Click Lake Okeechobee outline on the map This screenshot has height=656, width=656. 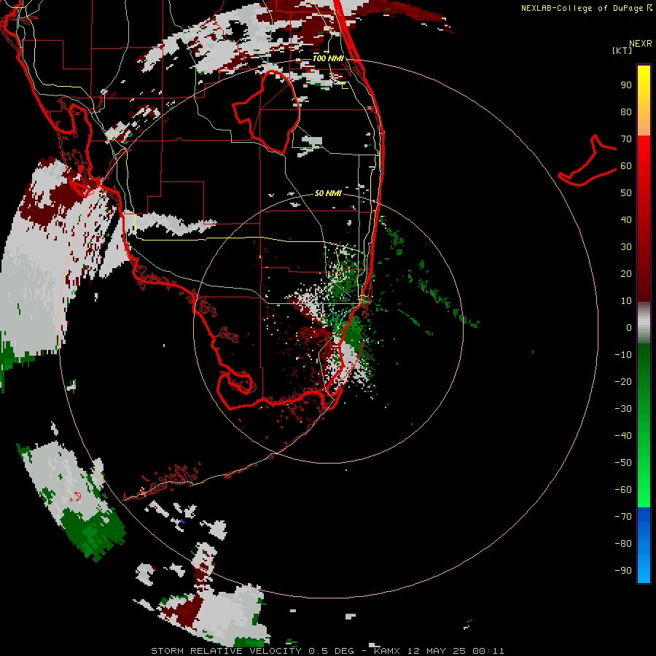(x=267, y=112)
